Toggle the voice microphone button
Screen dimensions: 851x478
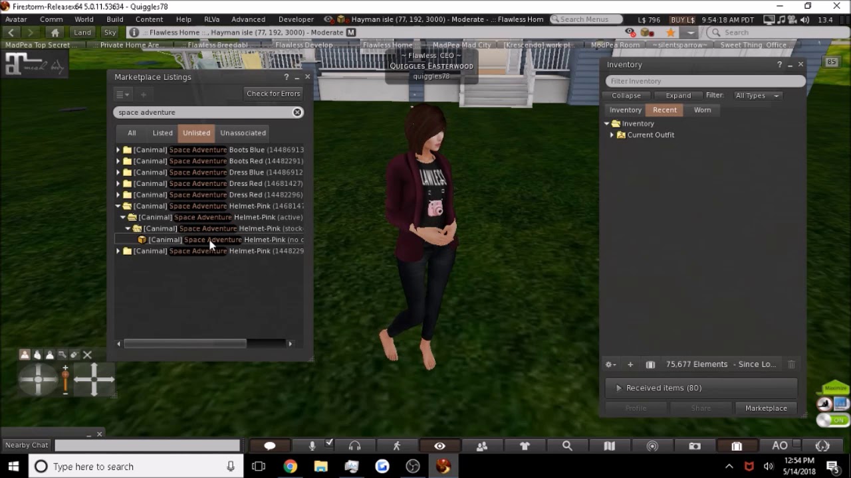click(x=312, y=446)
